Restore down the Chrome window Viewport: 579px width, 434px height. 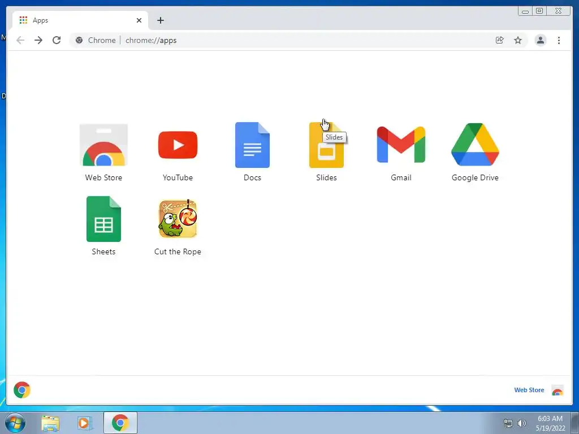click(x=539, y=11)
